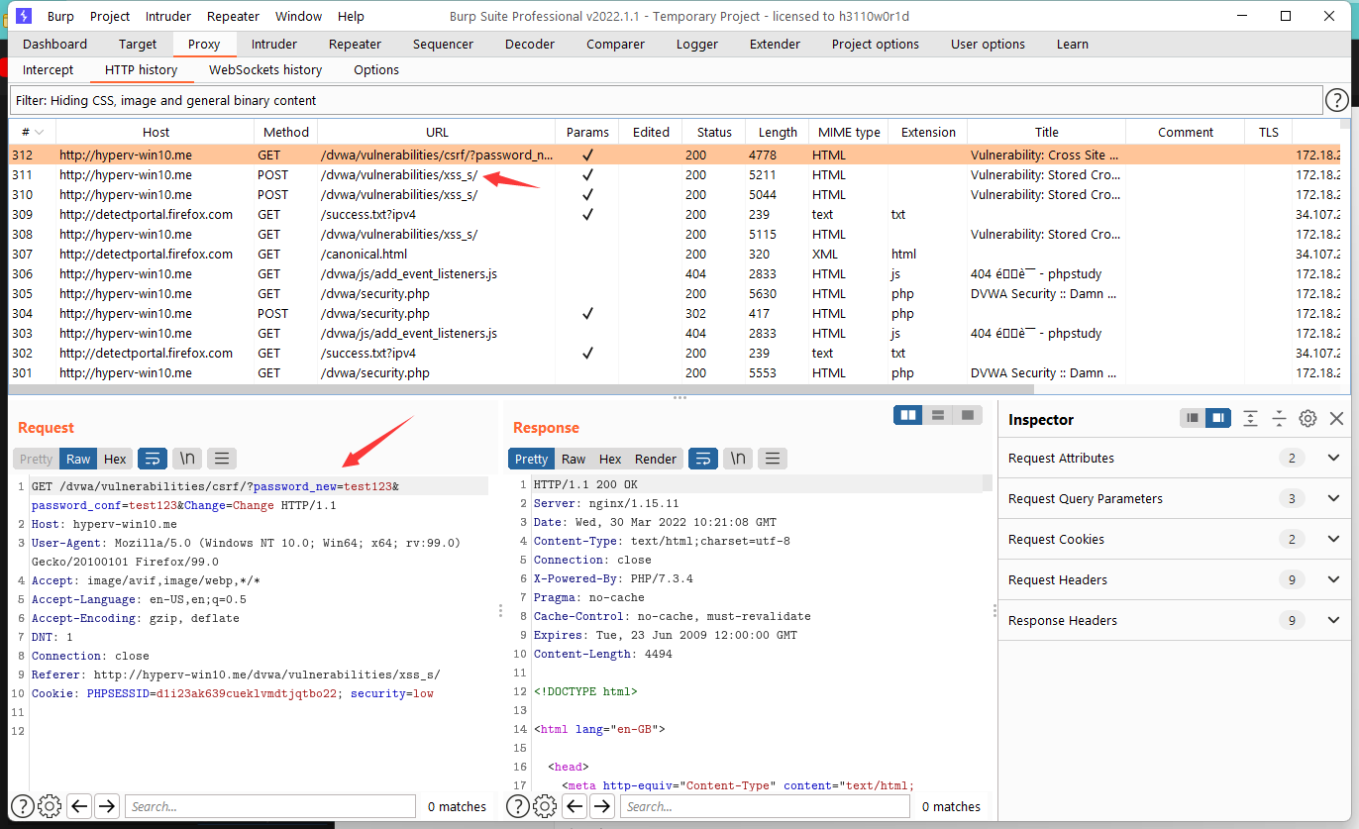Screen dimensions: 1359x829
Task: Switch Response view to Pretty
Action: [531, 459]
